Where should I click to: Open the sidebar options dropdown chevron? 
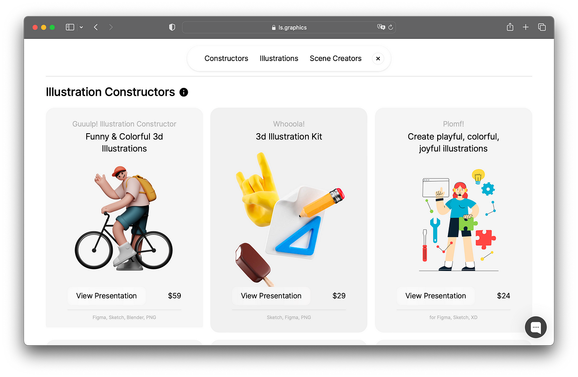(x=81, y=27)
